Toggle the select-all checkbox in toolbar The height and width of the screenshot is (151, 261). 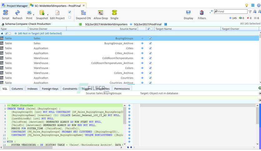coord(70,12)
